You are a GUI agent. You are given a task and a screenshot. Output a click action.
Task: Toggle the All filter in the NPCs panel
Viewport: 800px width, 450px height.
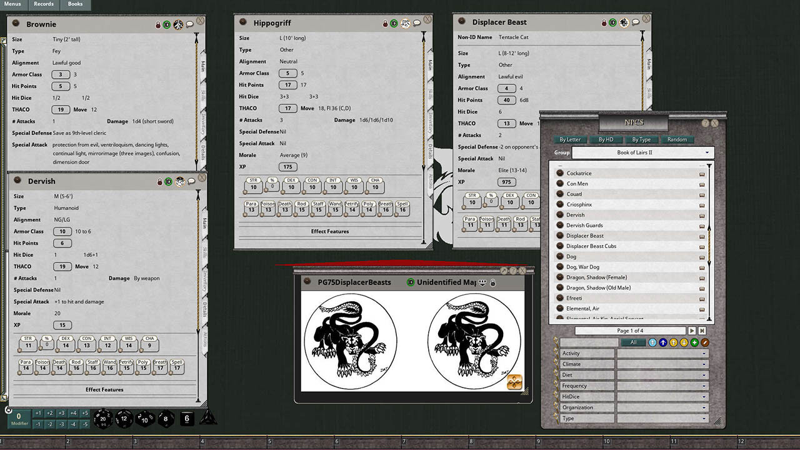632,342
